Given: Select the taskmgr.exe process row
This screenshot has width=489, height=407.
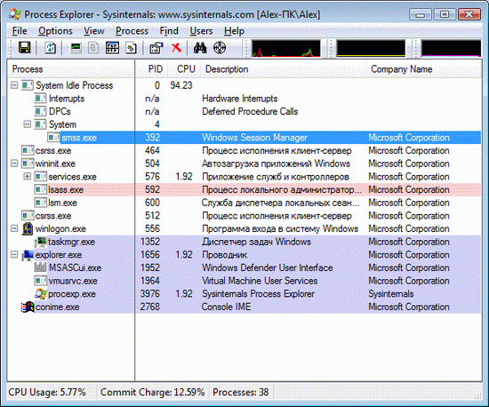Looking at the screenshot, I should click(244, 242).
